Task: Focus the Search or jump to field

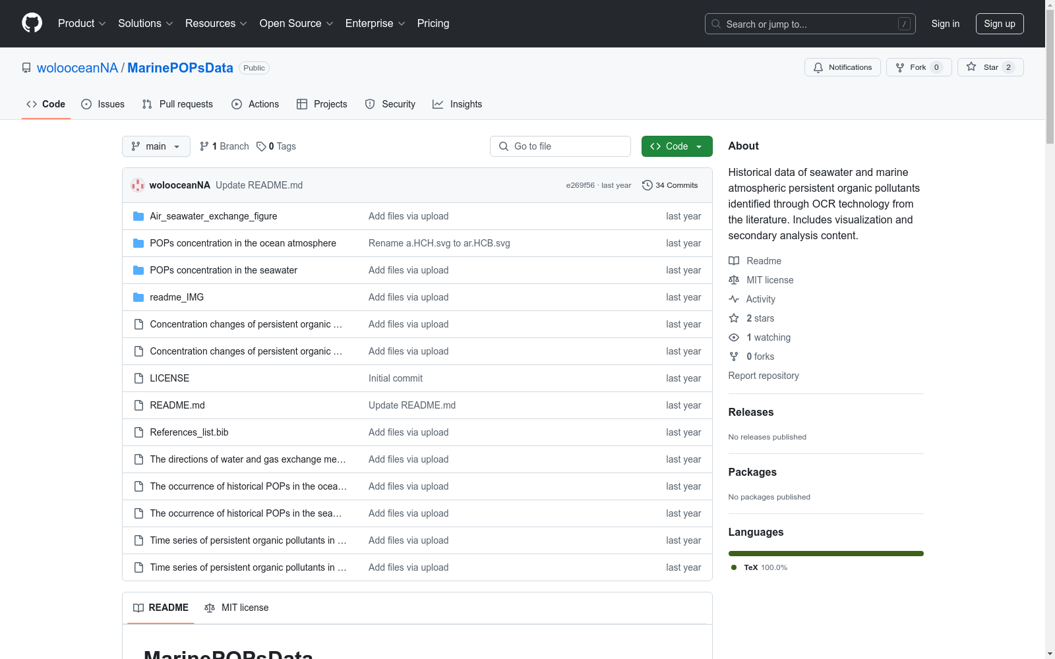Action: click(810, 24)
